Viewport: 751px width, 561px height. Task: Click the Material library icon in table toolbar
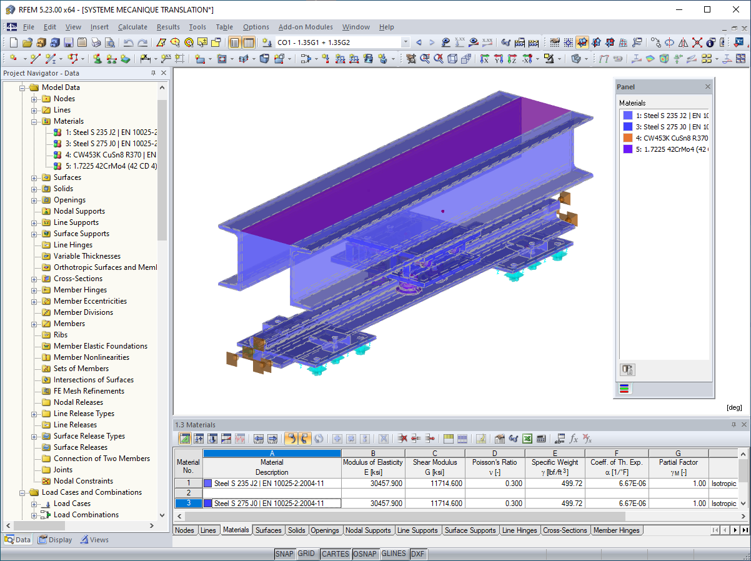500,439
